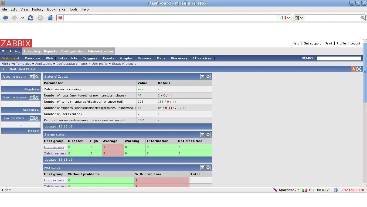Open the File menu
This screenshot has width=367, height=207.
(4, 9)
